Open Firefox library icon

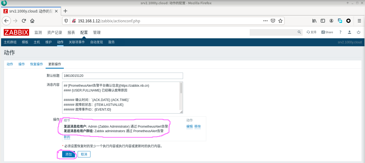click(314, 21)
